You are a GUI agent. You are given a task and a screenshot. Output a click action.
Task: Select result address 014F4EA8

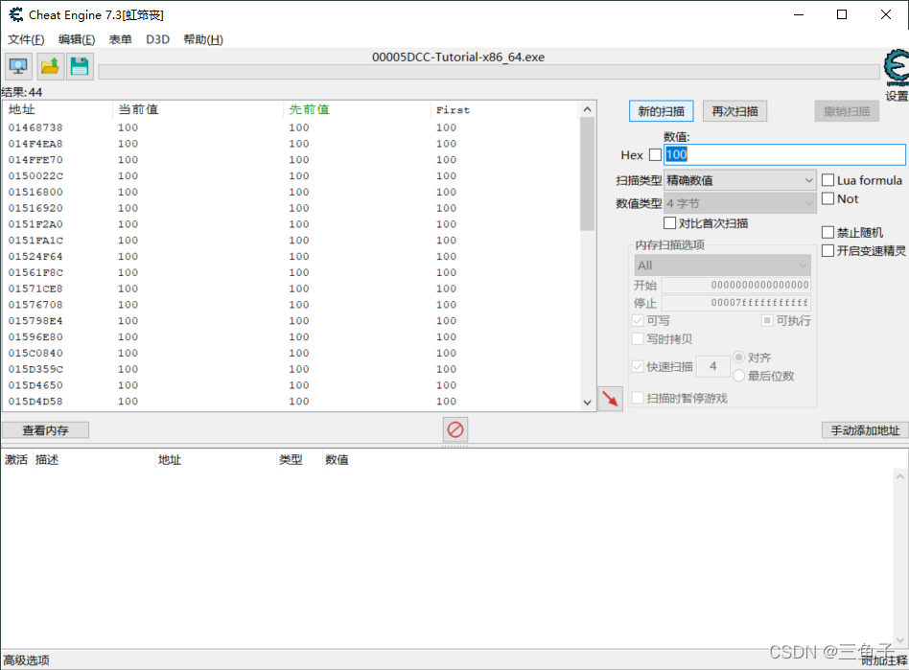point(35,144)
